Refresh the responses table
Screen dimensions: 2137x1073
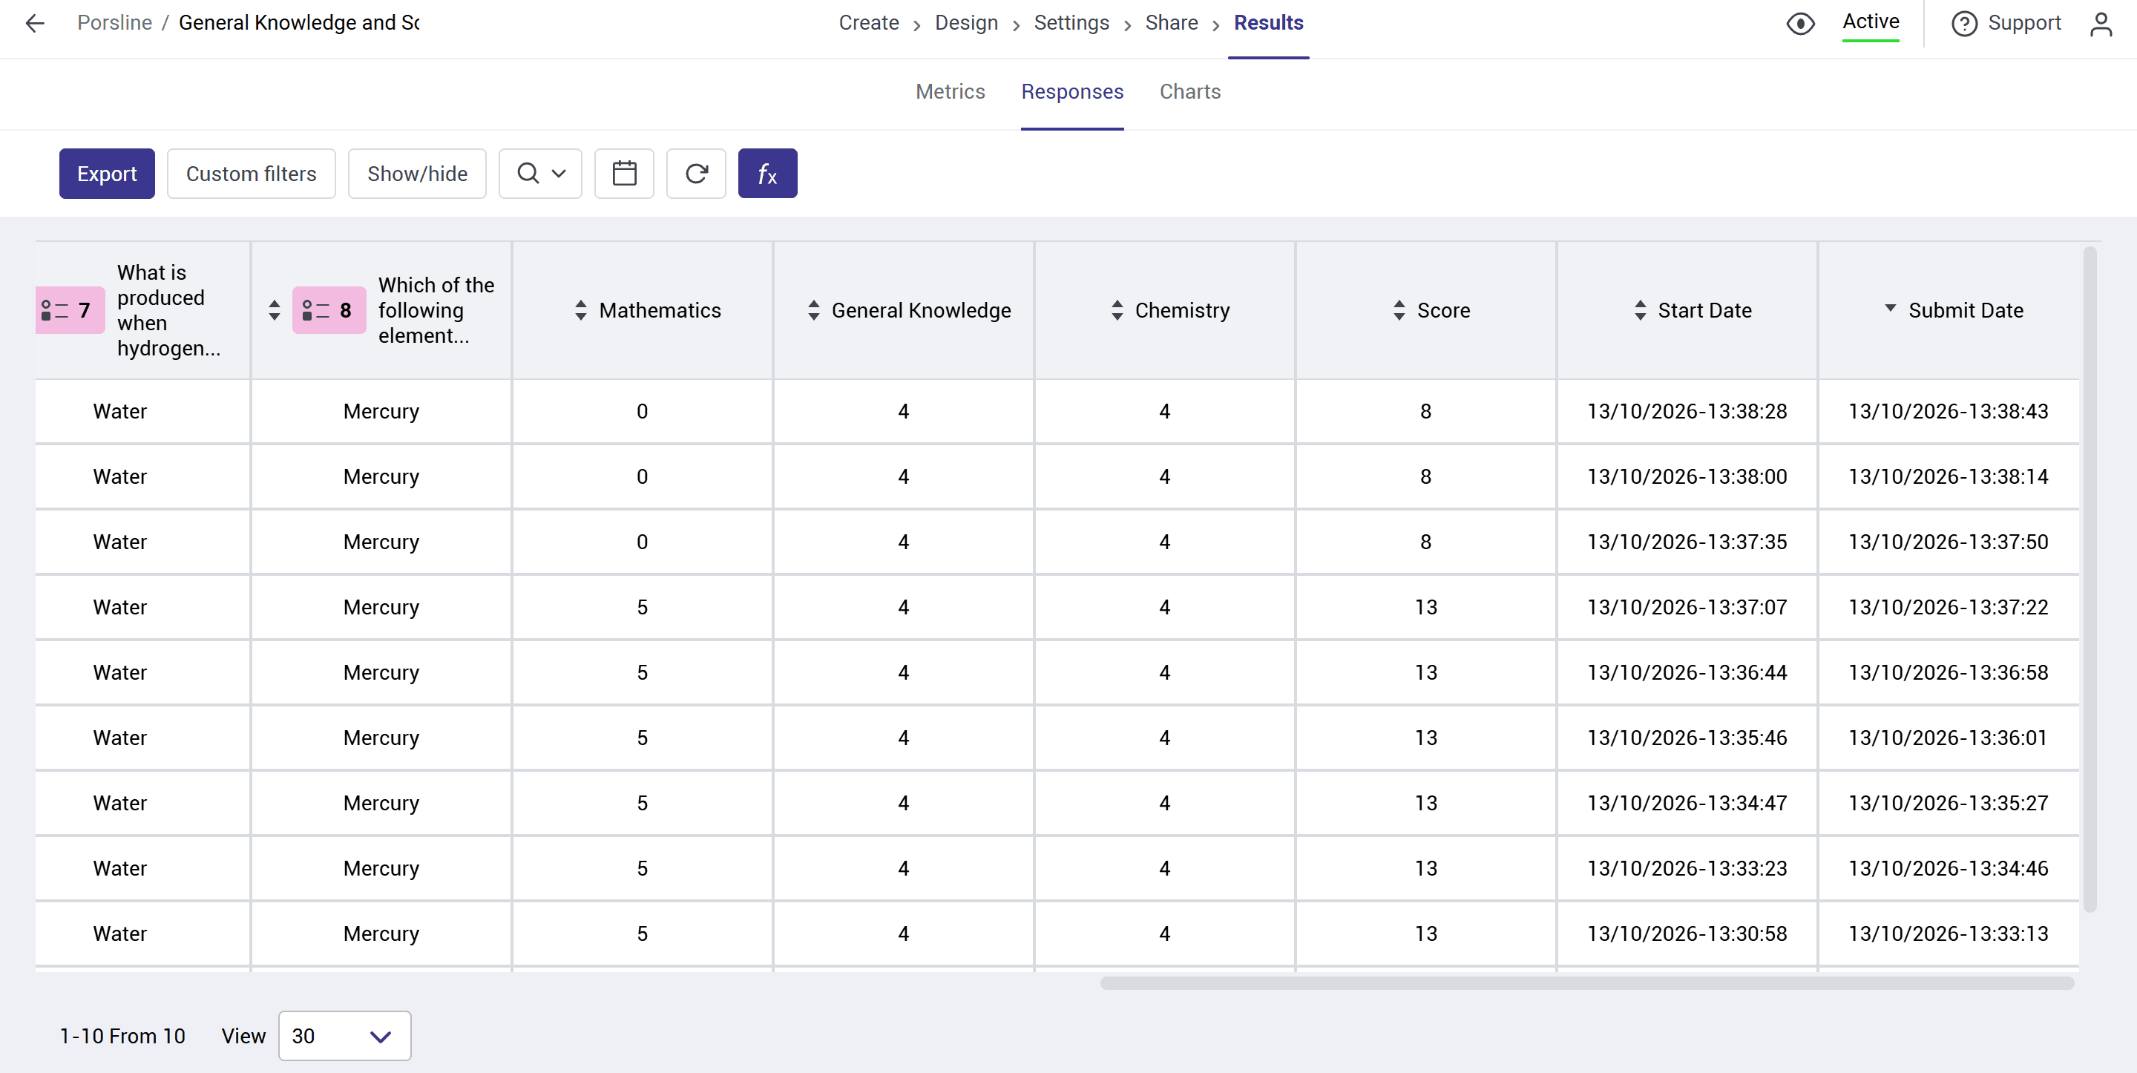click(696, 174)
